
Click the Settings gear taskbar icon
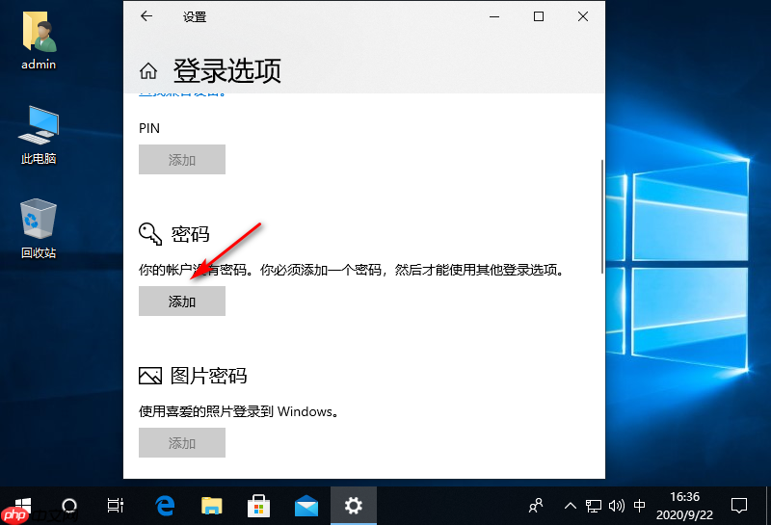354,506
